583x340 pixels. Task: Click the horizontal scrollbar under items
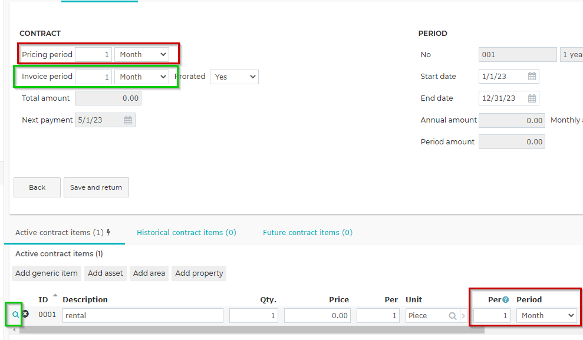tap(252, 329)
